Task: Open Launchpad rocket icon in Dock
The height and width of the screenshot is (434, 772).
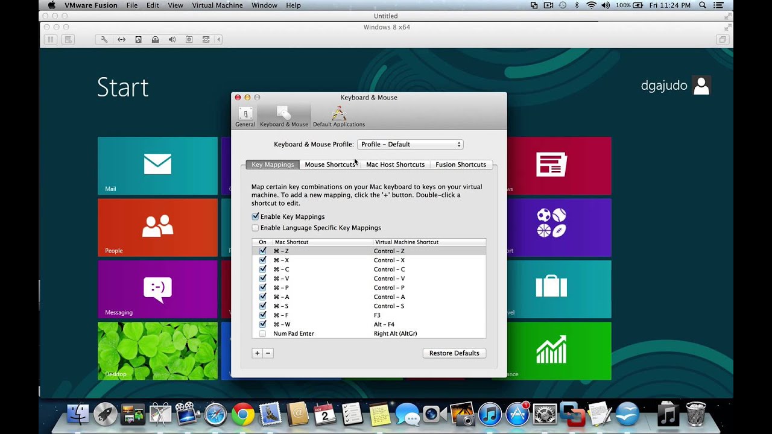Action: click(x=106, y=414)
